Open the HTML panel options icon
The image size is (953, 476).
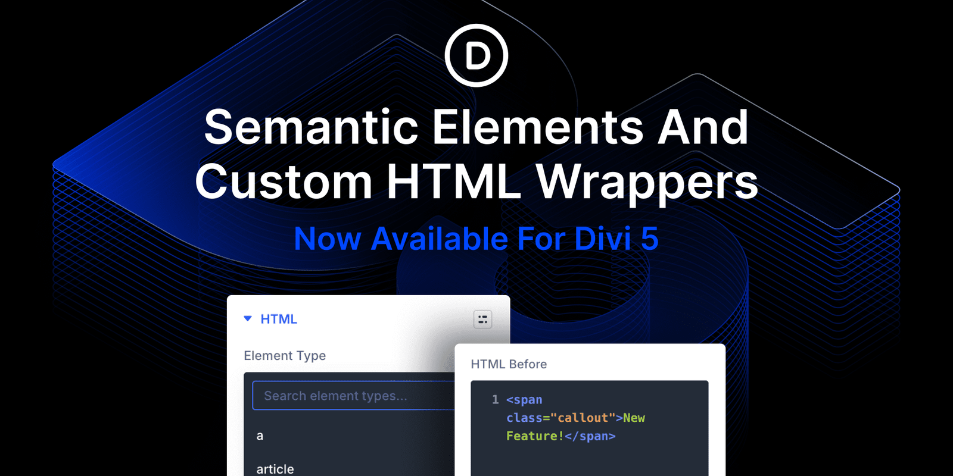tap(482, 320)
